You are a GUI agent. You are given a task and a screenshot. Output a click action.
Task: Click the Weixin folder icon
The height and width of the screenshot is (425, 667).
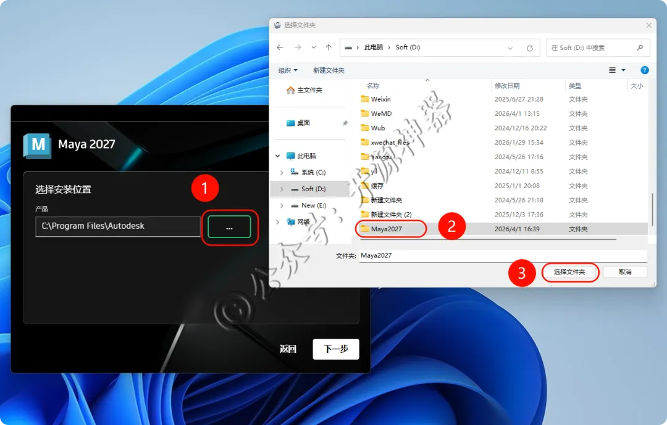364,99
